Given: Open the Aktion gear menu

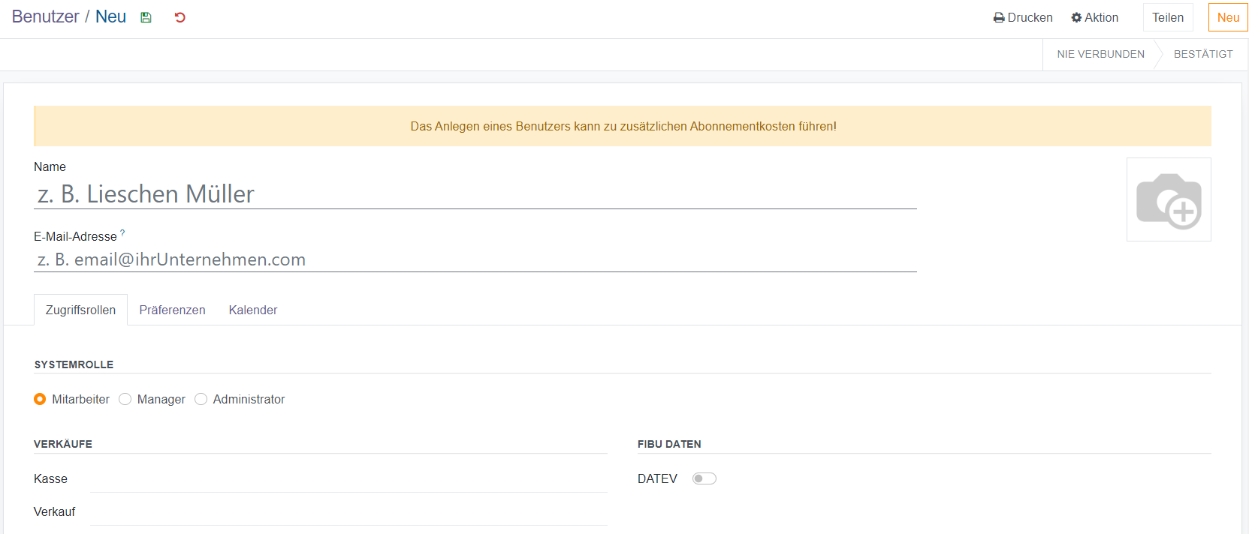Looking at the screenshot, I should point(1094,17).
